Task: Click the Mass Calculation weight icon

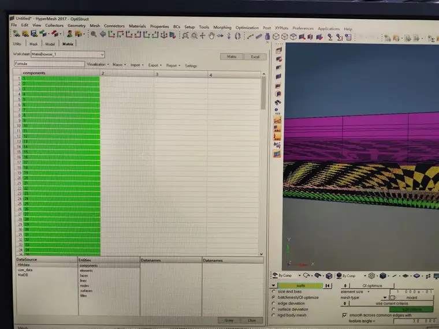Action: click(267, 36)
